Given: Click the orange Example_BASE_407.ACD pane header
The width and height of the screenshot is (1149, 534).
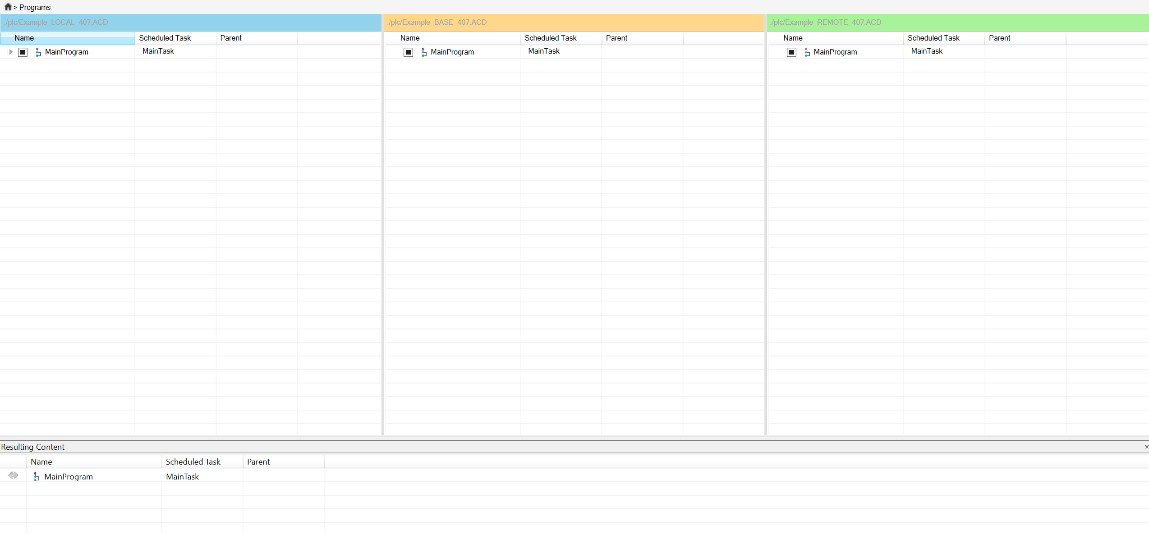Looking at the screenshot, I should pyautogui.click(x=573, y=22).
